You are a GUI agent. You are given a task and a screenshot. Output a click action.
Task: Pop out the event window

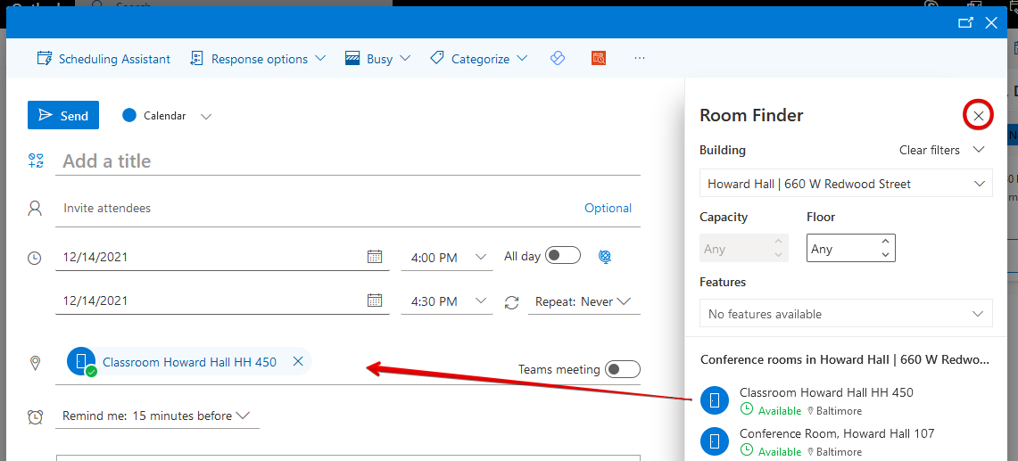[964, 23]
